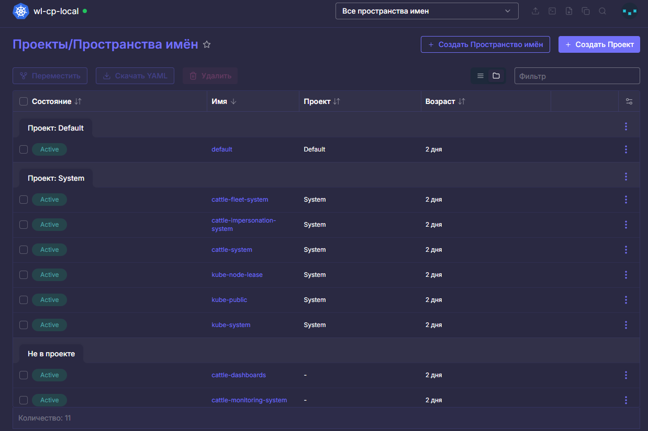Toggle the select-all checkbox in header

(x=24, y=101)
